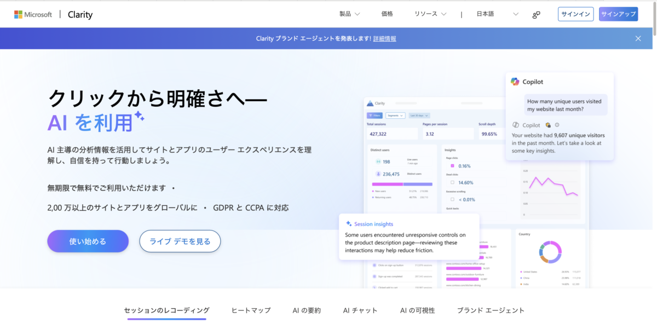Image resolution: width=657 pixels, height=329 pixels.
Task: Click the 使い始める button
Action: (x=88, y=241)
